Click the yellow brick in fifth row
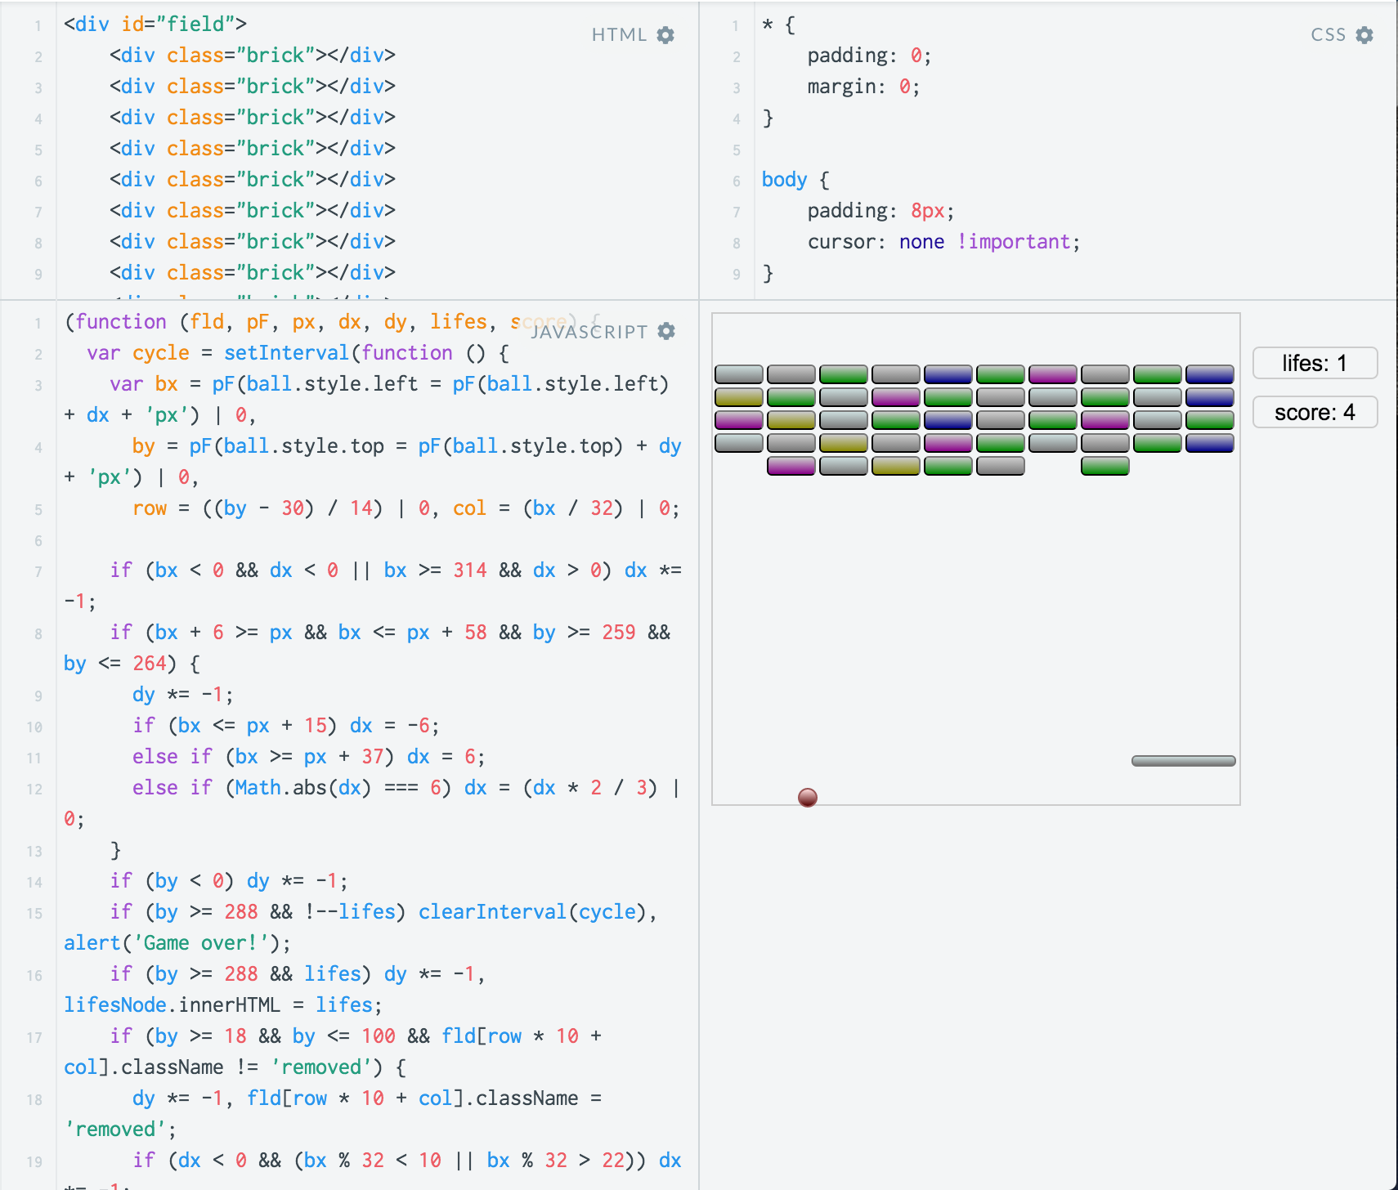This screenshot has height=1190, width=1398. click(x=895, y=466)
